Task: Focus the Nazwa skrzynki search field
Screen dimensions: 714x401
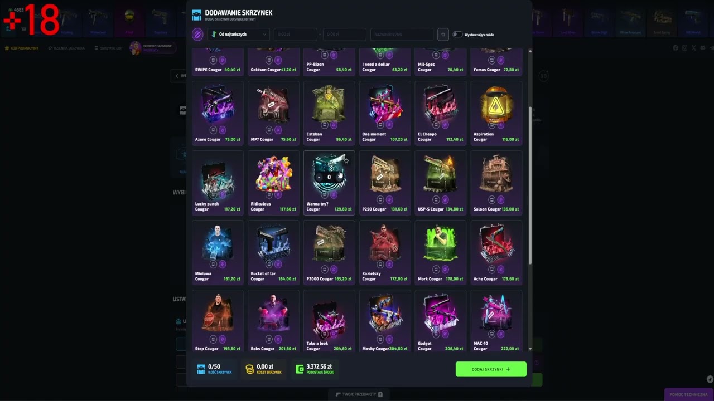Action: tap(402, 35)
